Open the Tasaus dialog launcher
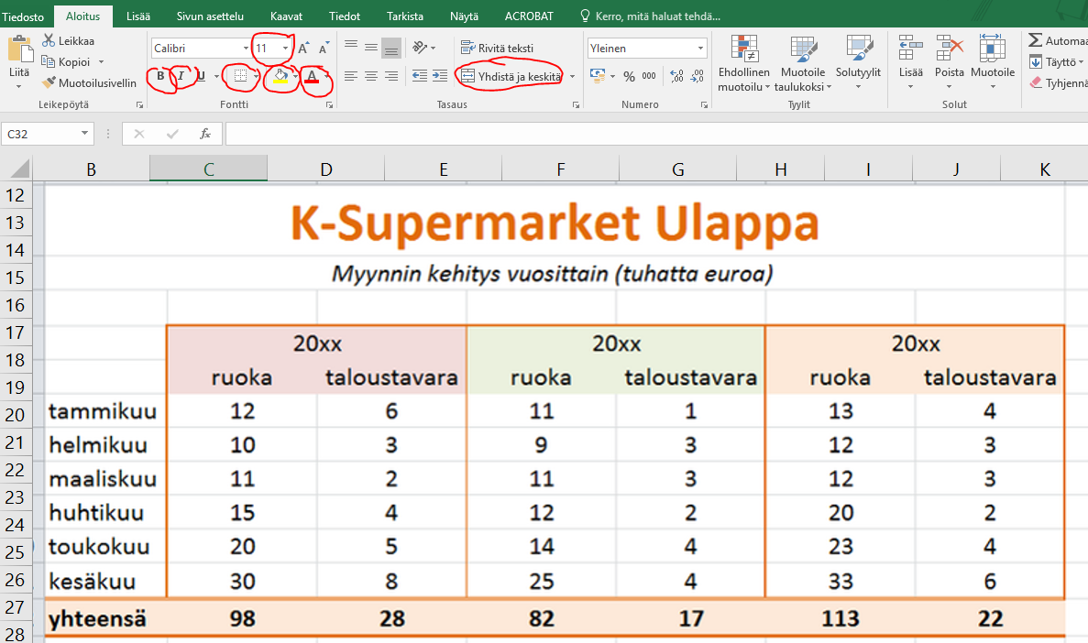This screenshot has width=1088, height=643. [576, 104]
